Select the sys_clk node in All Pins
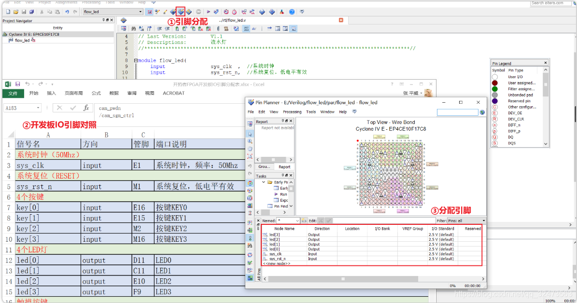 (275, 254)
